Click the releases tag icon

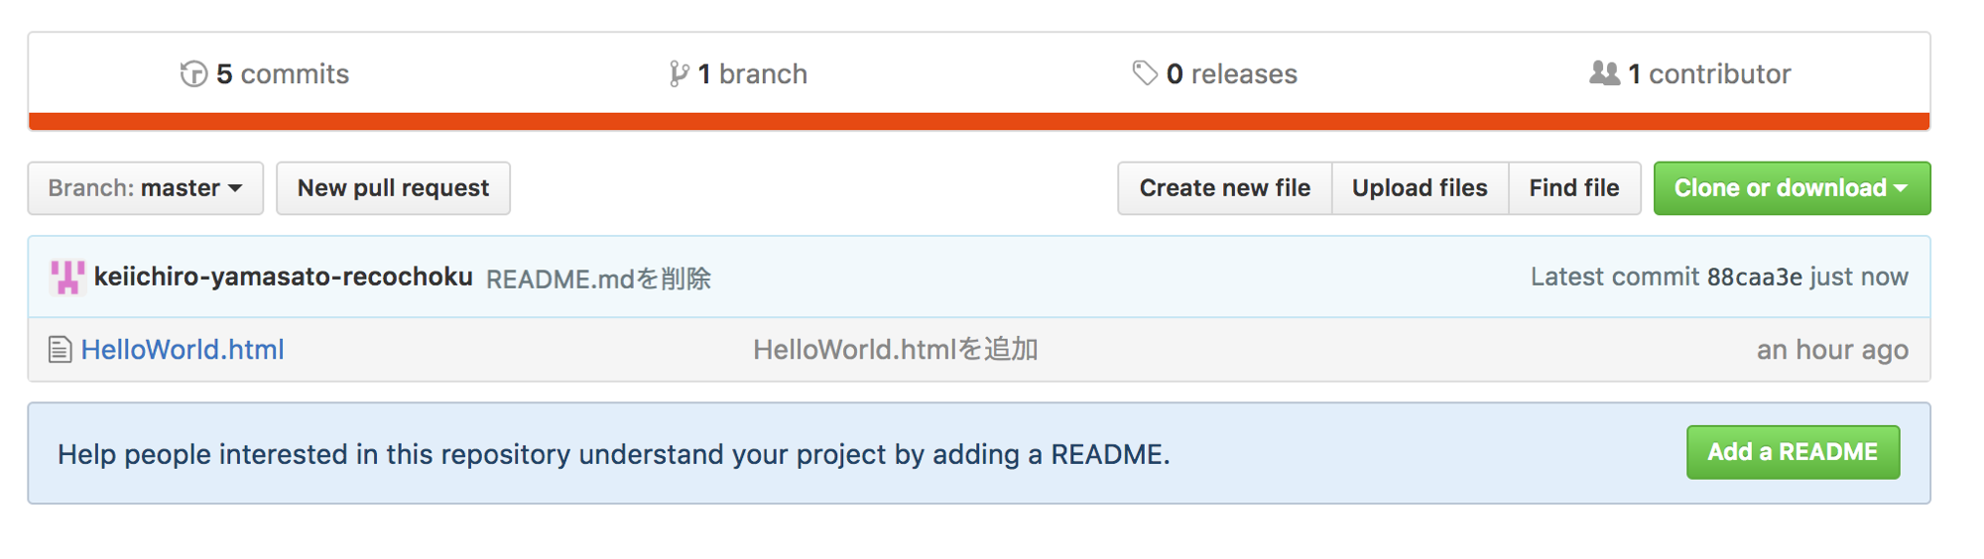(x=1145, y=73)
